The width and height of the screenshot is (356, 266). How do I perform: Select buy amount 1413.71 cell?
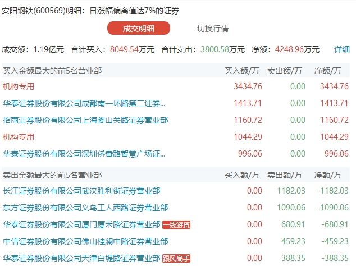click(x=248, y=103)
